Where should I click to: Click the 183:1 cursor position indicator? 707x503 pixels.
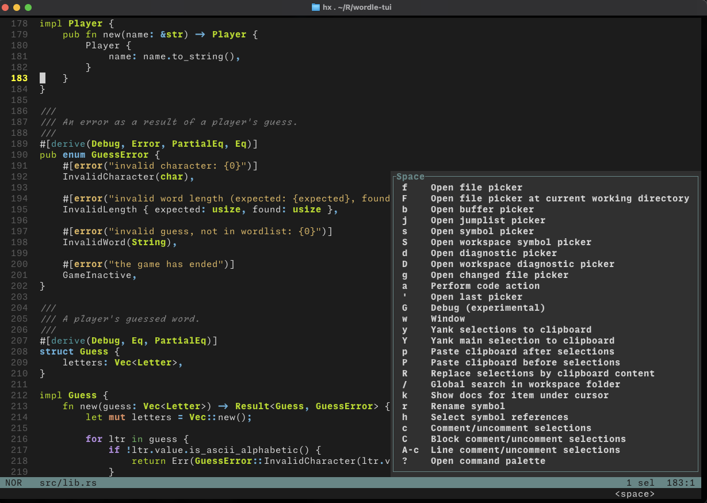coord(681,483)
